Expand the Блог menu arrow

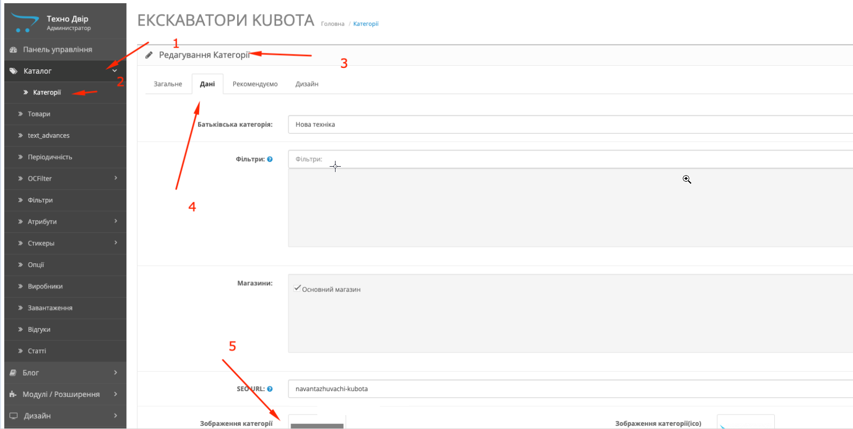point(116,372)
